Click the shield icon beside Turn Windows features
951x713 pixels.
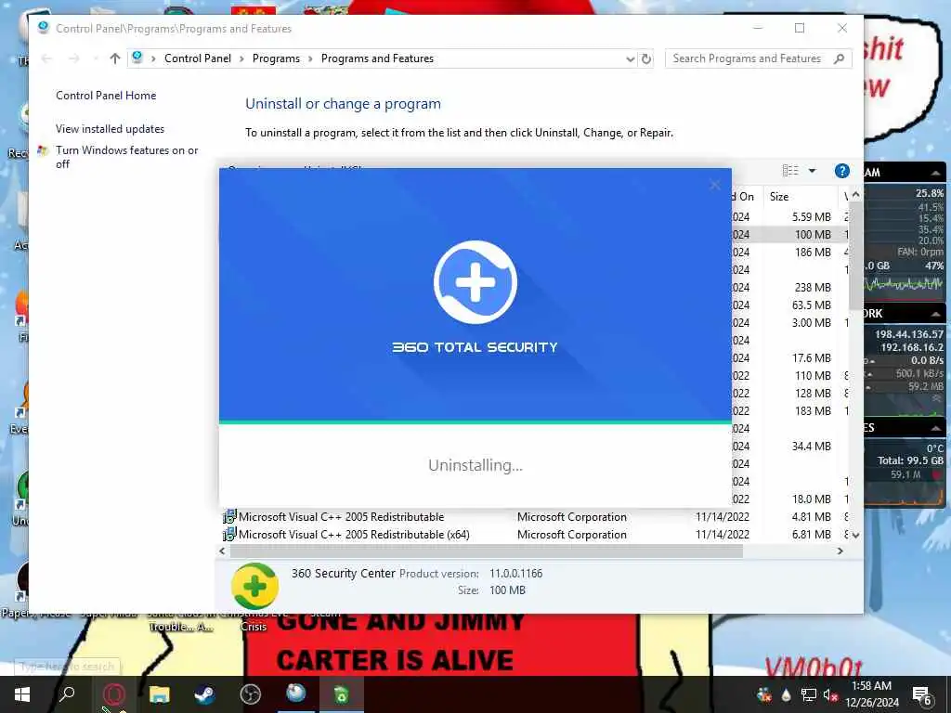[x=43, y=150]
